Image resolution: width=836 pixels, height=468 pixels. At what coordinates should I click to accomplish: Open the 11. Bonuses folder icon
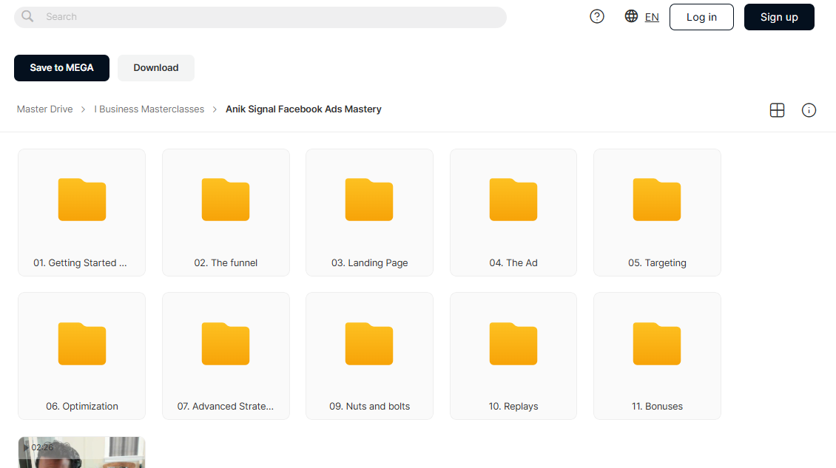(x=657, y=344)
